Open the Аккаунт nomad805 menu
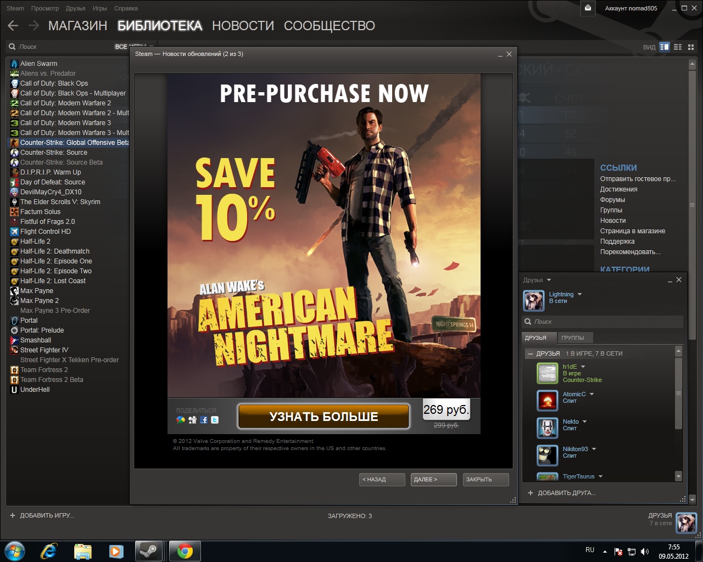The image size is (703, 562). pyautogui.click(x=631, y=8)
